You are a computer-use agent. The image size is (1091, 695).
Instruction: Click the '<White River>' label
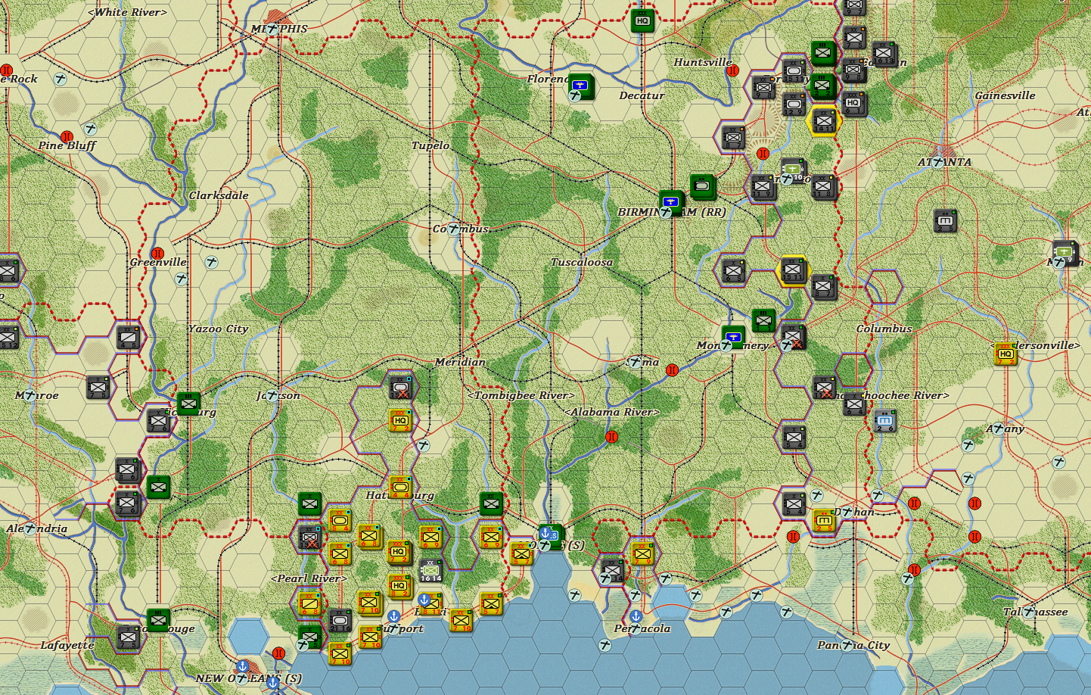pos(127,12)
